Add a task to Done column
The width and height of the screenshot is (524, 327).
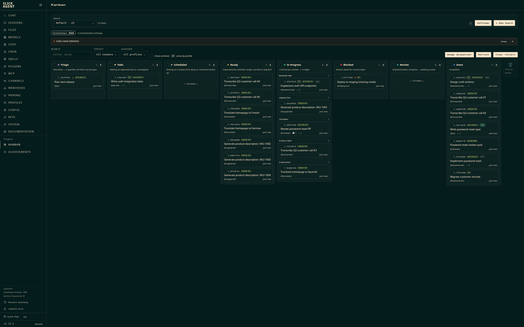[x=496, y=65]
